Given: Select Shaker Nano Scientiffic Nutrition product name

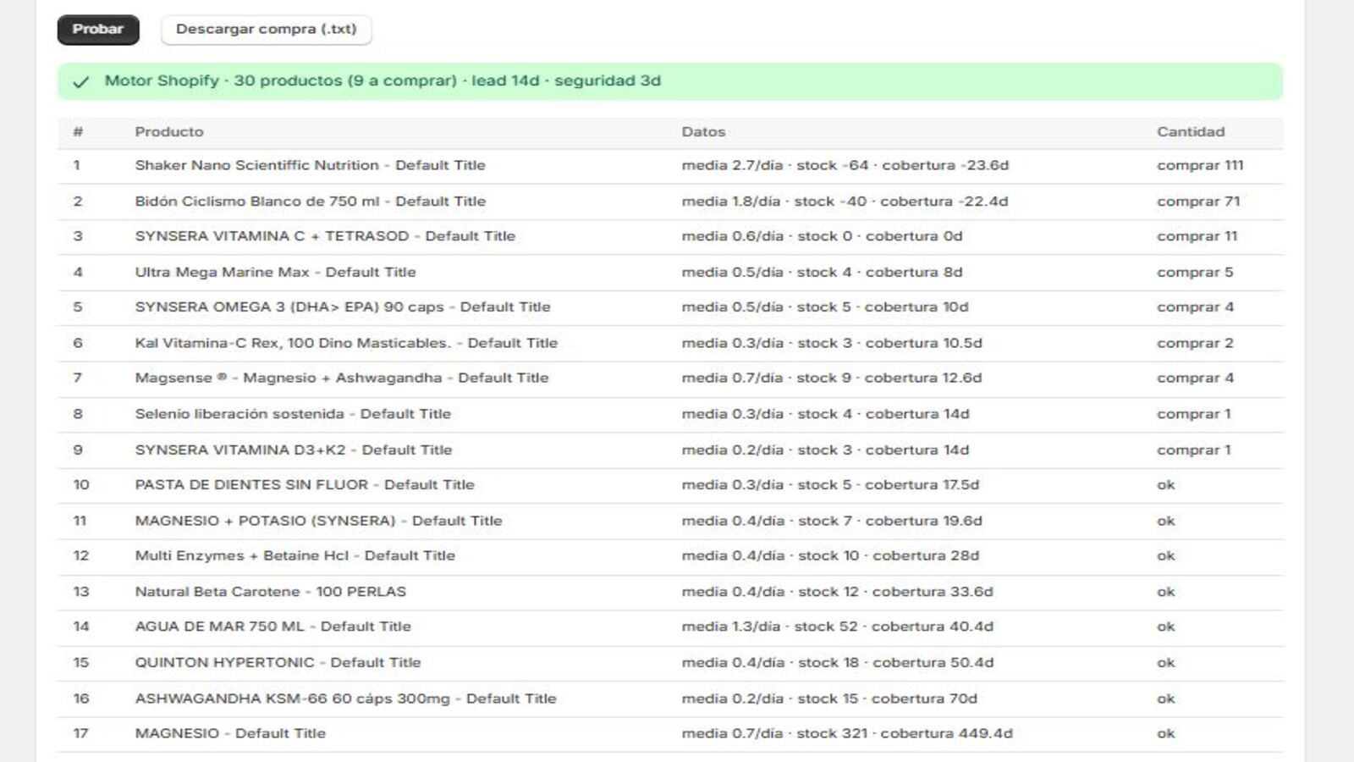Looking at the screenshot, I should [x=310, y=166].
